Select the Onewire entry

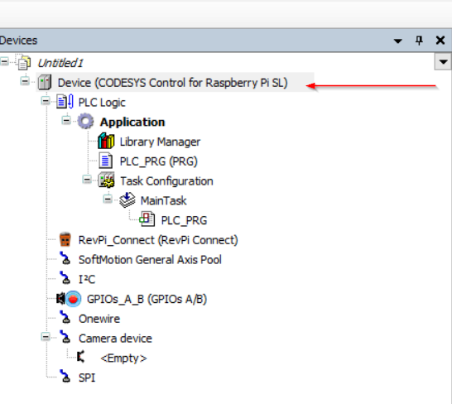point(99,319)
